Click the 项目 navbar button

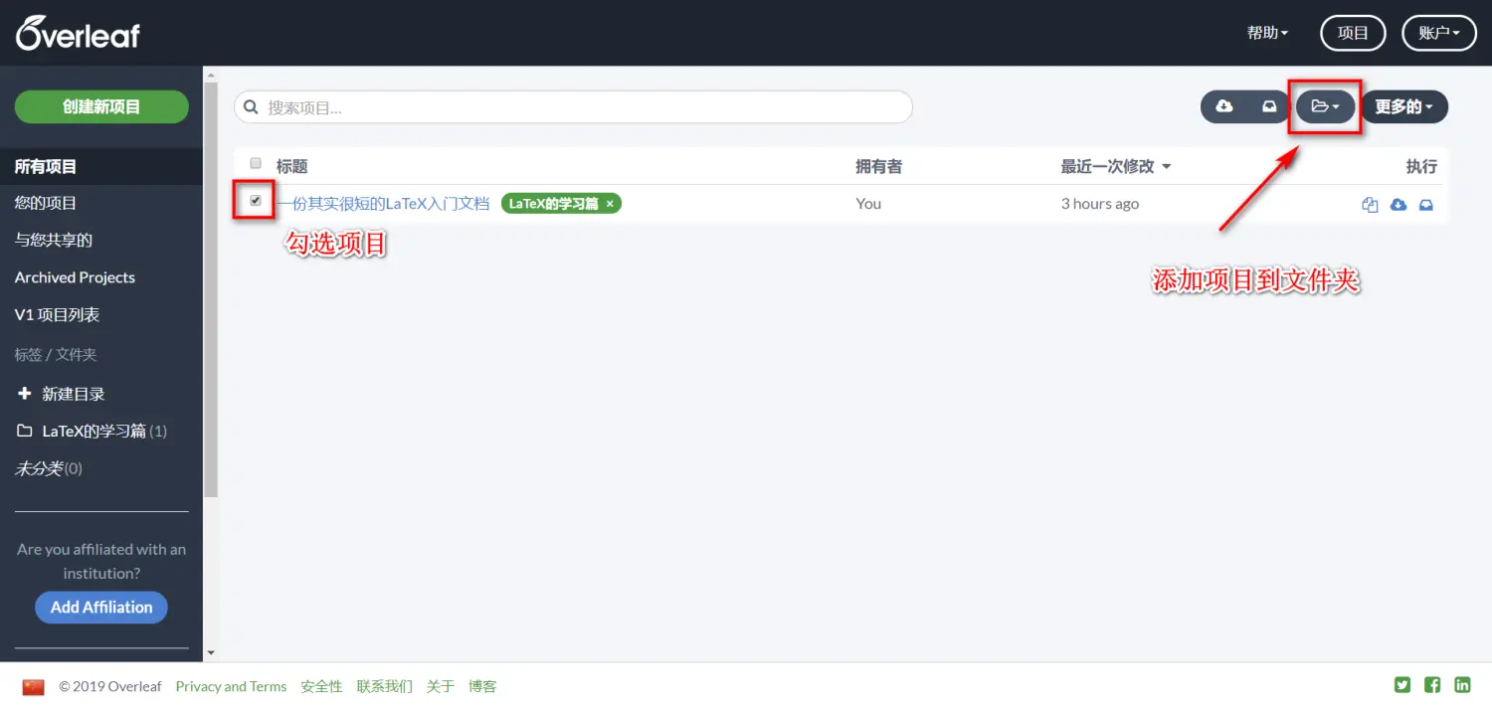pos(1353,33)
